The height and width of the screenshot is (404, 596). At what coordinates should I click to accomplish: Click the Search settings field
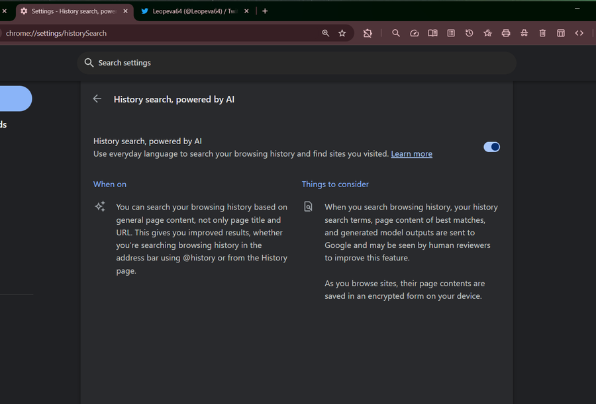point(297,63)
